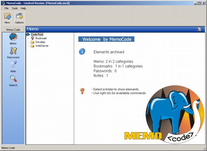Viewport: 207px width, 151px height.
Task: Click the Bookmark pin icon in tree
Action: 32,38
